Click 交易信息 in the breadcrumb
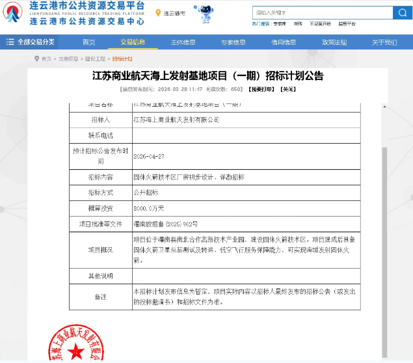This screenshot has height=363, width=413. click(68, 59)
